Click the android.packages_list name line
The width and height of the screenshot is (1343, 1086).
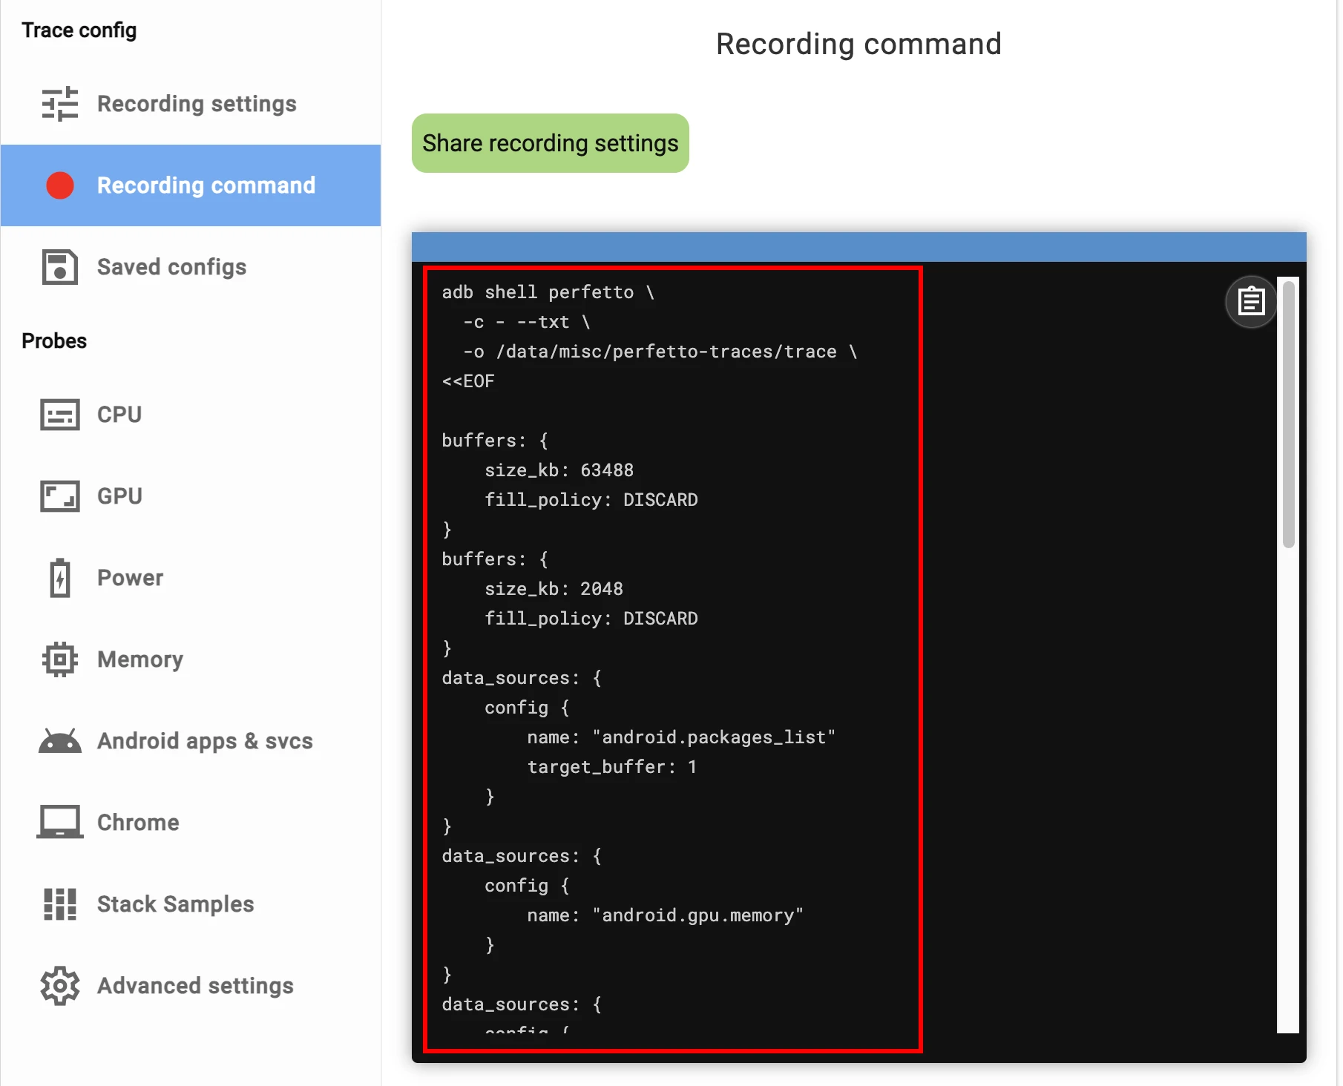[x=680, y=737]
